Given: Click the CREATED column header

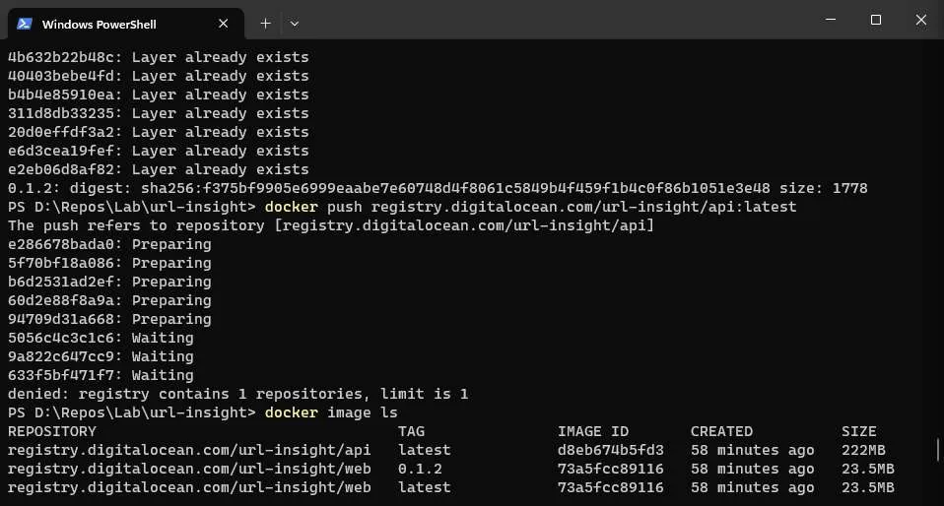Looking at the screenshot, I should click(721, 431).
